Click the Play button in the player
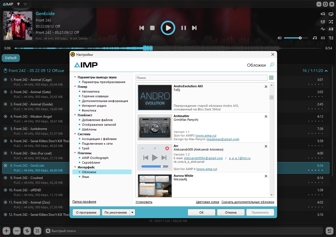 [x=168, y=28]
